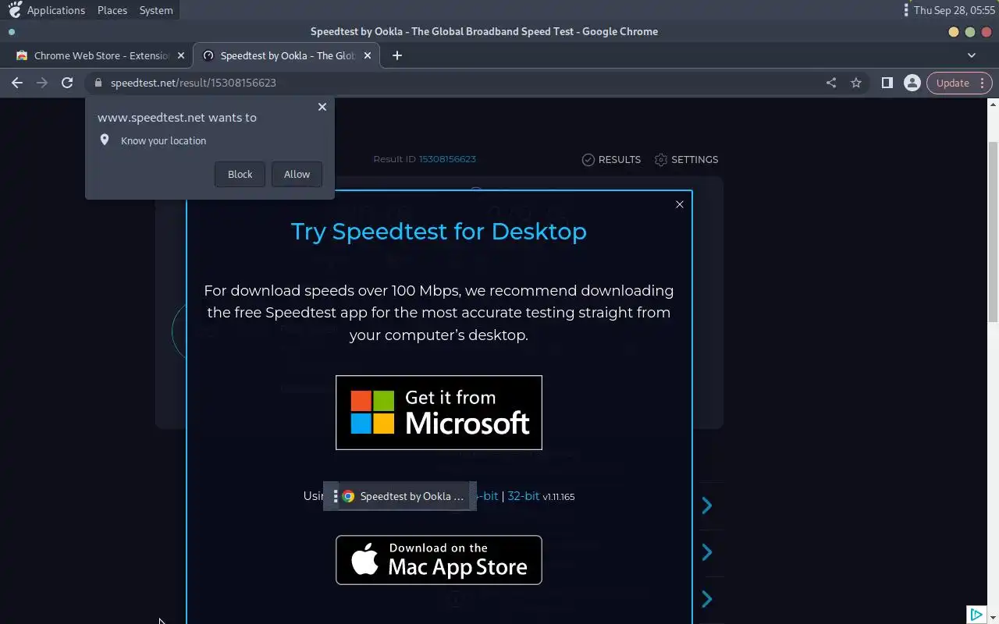This screenshot has height=624, width=999.
Task: Click the lock icon in address bar
Action: (x=98, y=83)
